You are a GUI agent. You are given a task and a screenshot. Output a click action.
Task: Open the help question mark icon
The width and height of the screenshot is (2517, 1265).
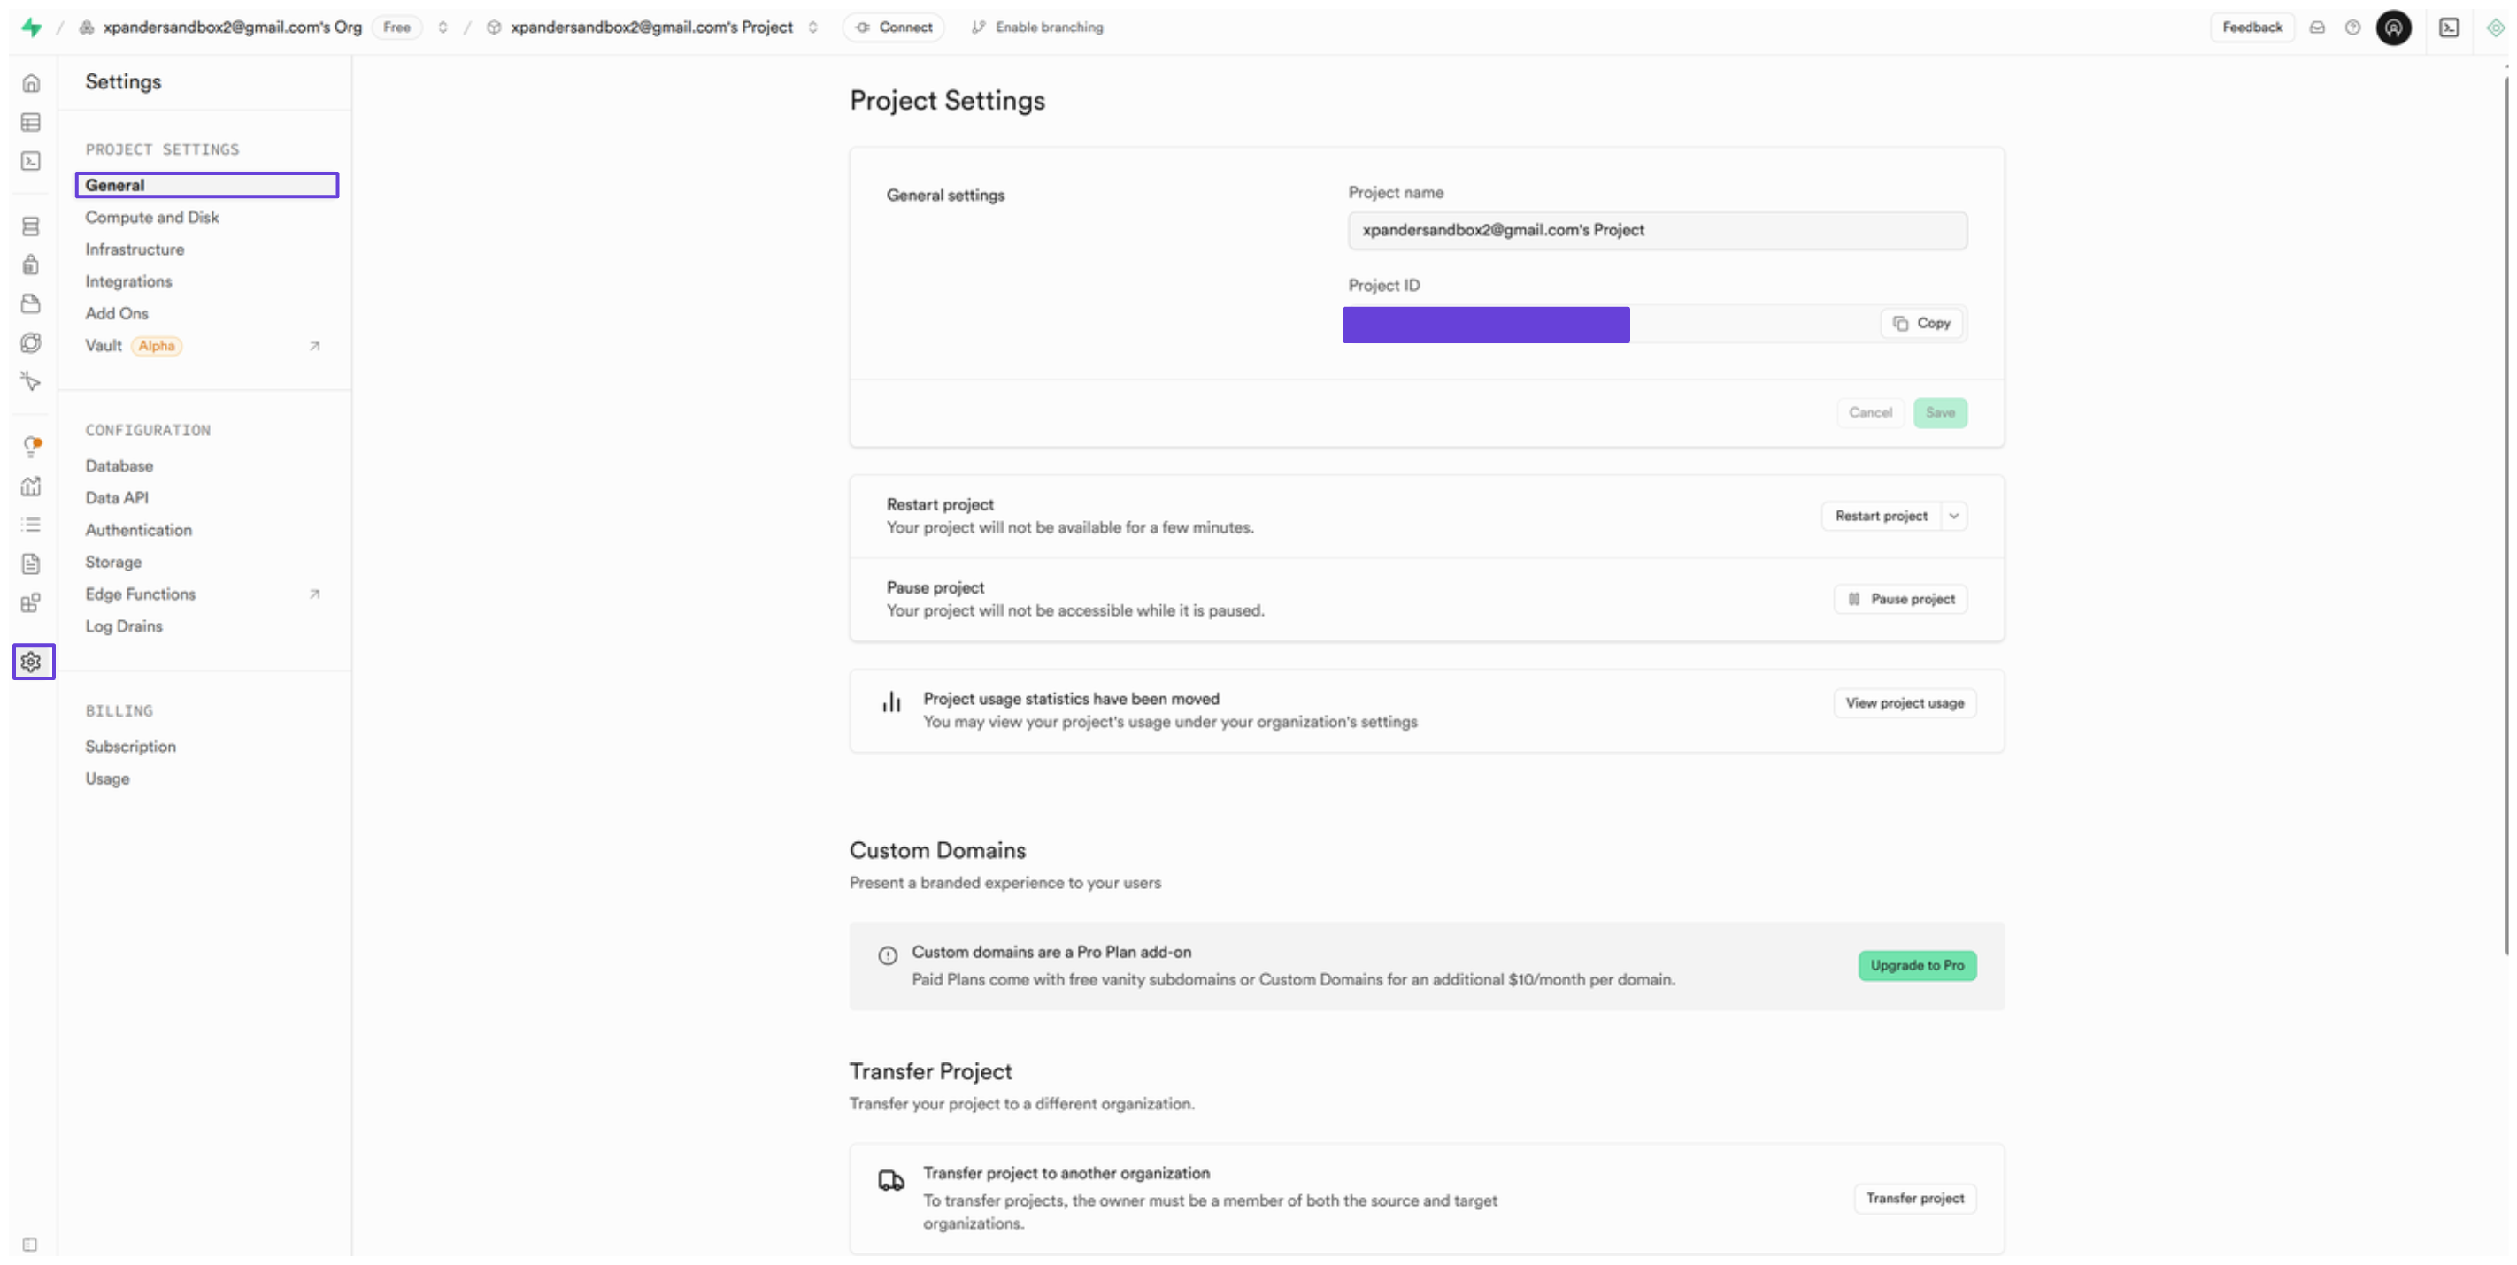click(2353, 27)
